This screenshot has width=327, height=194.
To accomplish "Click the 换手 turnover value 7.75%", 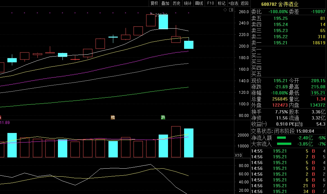I will point(282,112).
